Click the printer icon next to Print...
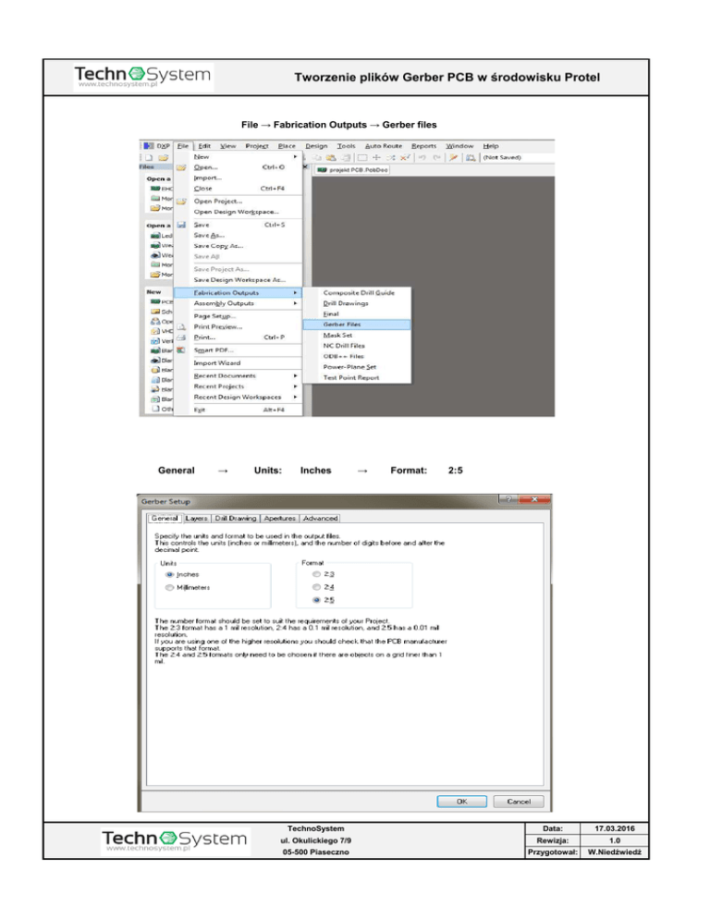 click(x=182, y=337)
